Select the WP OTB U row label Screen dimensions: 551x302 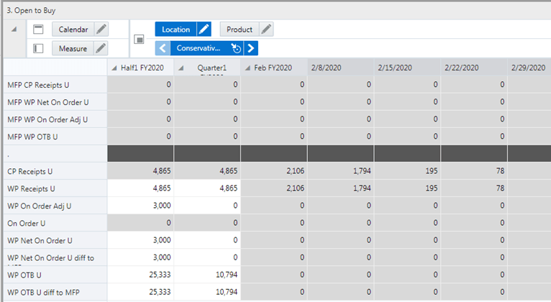tap(55, 275)
